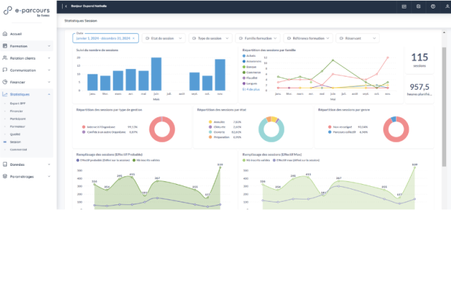Expand the Formation sidebar section chevron
The image size is (451, 281).
click(49, 46)
